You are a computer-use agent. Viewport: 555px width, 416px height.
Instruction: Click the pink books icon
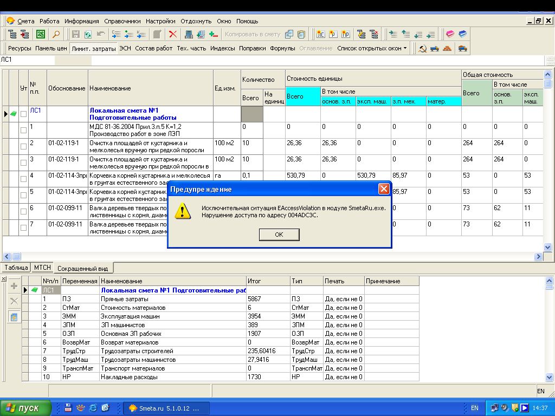[450, 34]
